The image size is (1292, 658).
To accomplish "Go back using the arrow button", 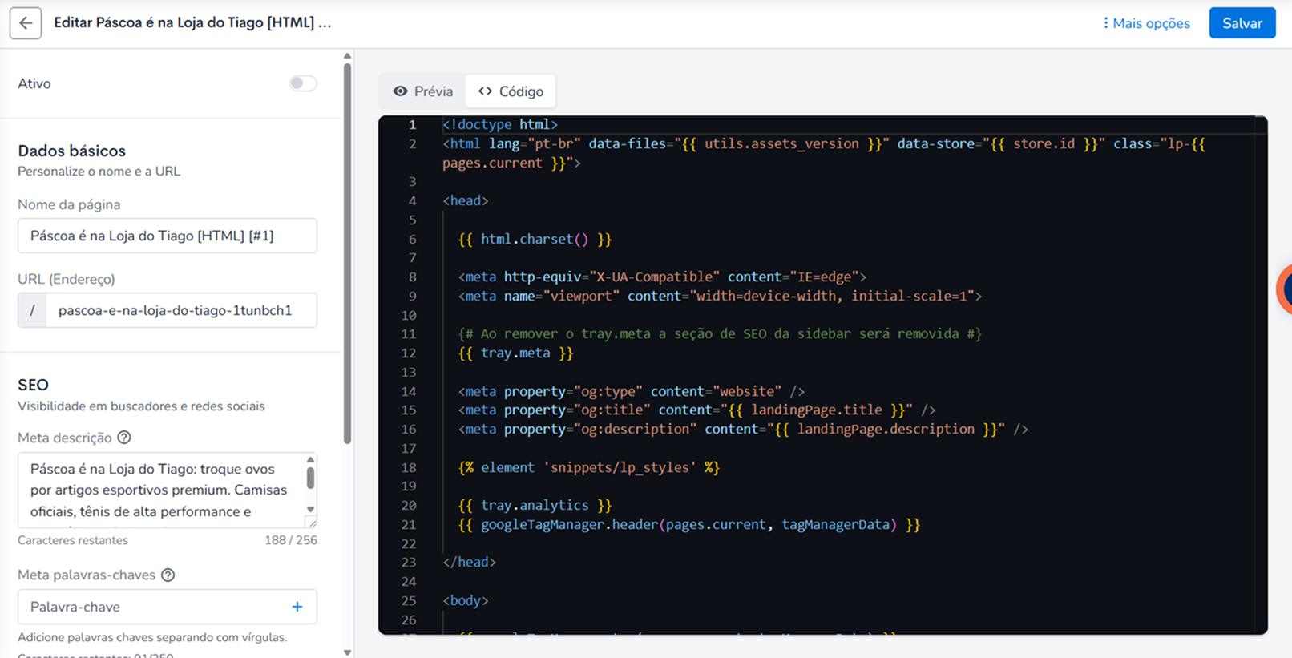I will (26, 23).
